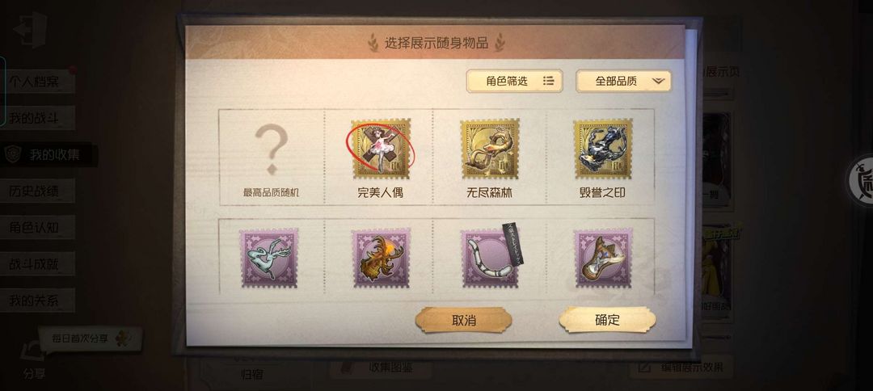Viewport: 873px width, 391px height.
Task: Switch to the 我的关系 tab
Action: 38,301
